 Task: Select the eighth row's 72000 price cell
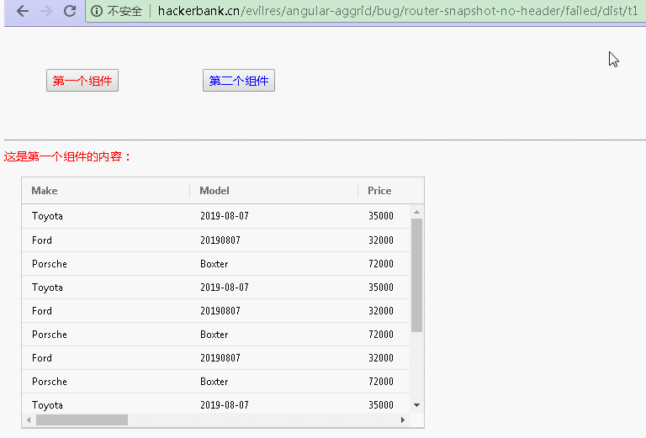click(x=384, y=381)
